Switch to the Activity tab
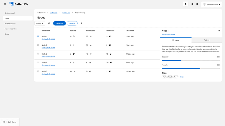 click(x=206, y=40)
